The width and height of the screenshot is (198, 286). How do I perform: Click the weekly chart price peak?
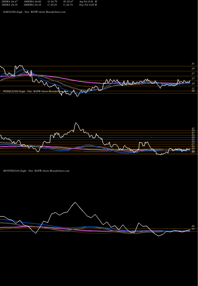[76, 123]
